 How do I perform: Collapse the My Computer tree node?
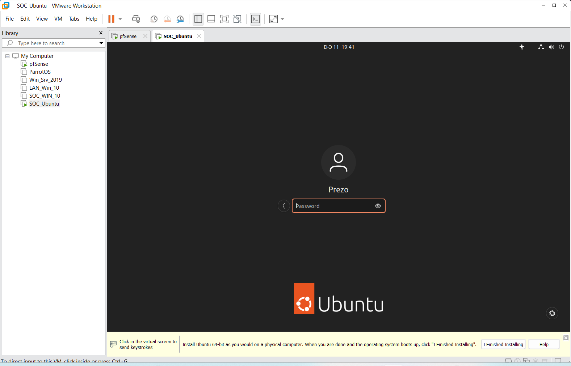point(7,56)
